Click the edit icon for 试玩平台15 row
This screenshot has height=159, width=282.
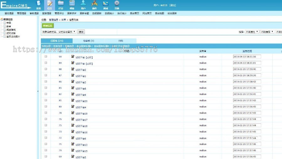[73, 150]
